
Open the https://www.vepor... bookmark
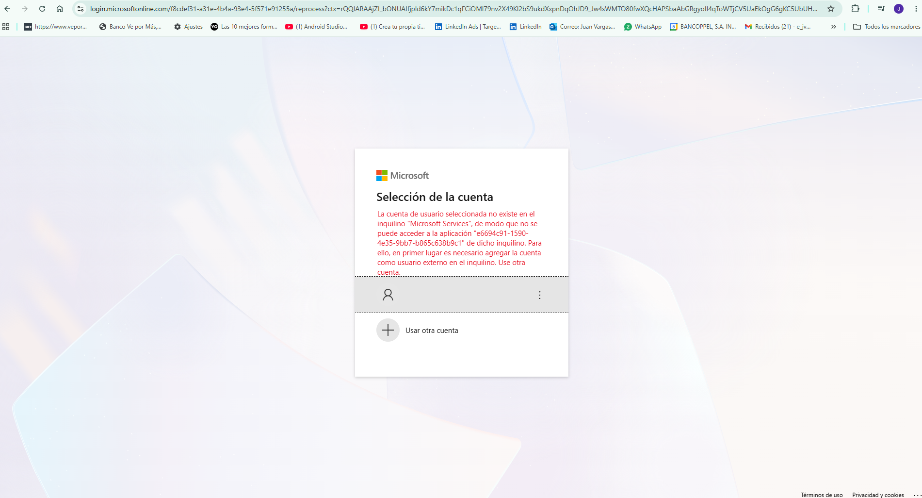point(55,27)
